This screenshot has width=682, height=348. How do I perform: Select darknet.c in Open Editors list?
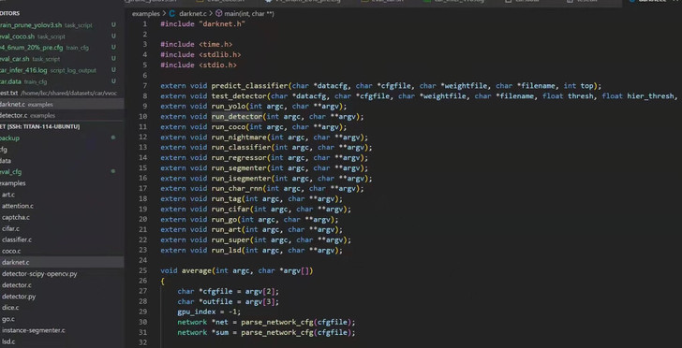(x=62, y=104)
